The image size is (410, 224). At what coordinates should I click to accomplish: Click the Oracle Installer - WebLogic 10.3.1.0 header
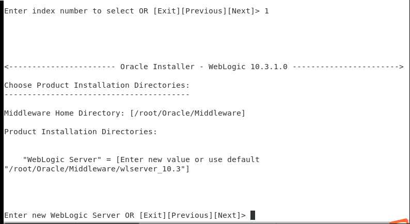click(203, 67)
